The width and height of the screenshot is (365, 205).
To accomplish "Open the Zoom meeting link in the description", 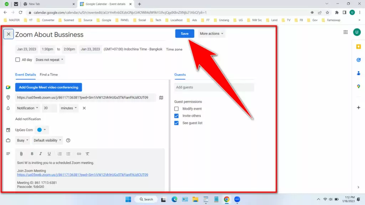I will point(82,175).
